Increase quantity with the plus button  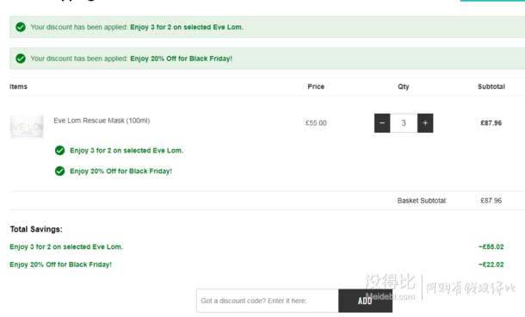pyautogui.click(x=425, y=123)
